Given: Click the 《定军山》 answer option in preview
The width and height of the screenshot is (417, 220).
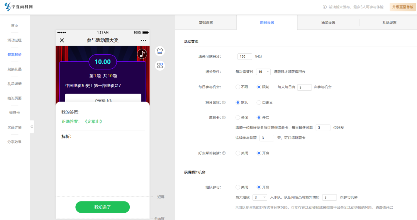Looking at the screenshot, I should (x=103, y=98).
